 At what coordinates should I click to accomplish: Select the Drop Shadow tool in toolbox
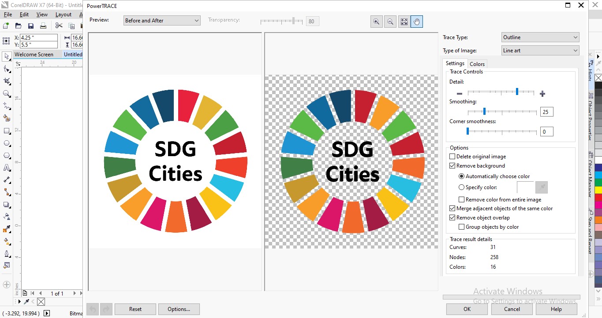pyautogui.click(x=7, y=205)
